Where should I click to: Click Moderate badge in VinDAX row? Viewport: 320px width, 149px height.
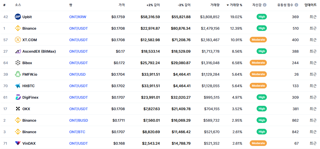click(258, 143)
